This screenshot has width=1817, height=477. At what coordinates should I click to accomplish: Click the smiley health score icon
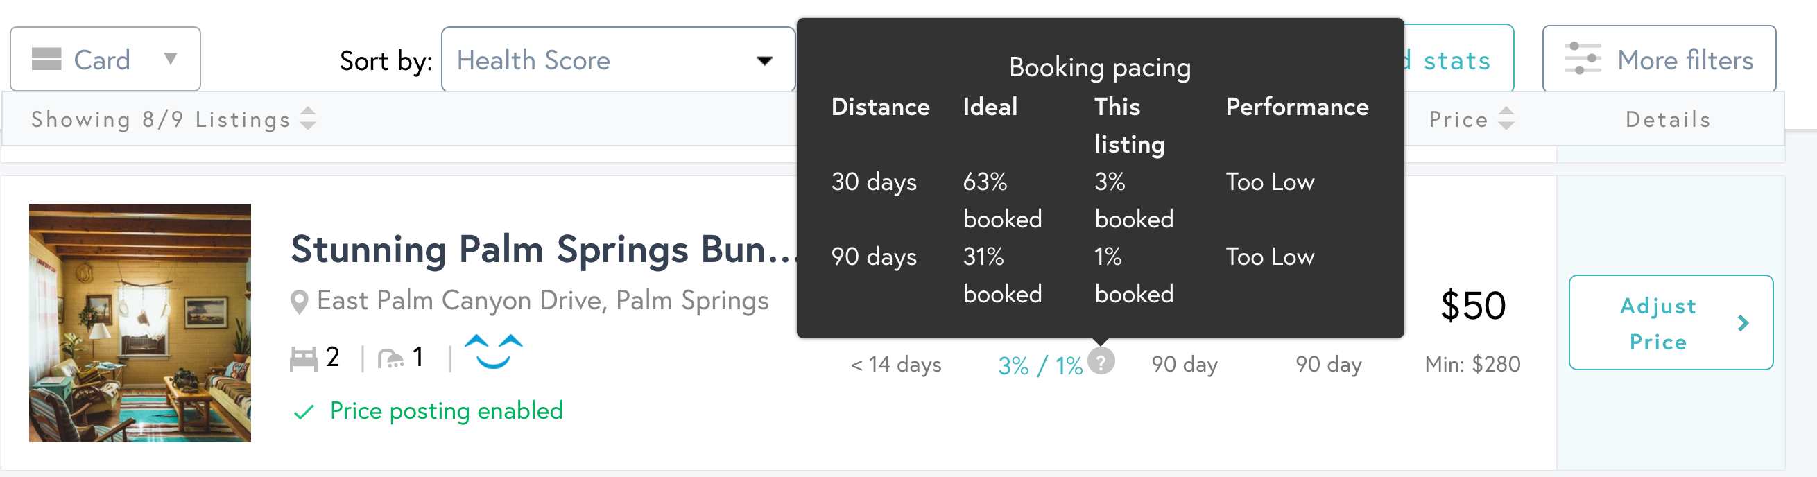[493, 352]
